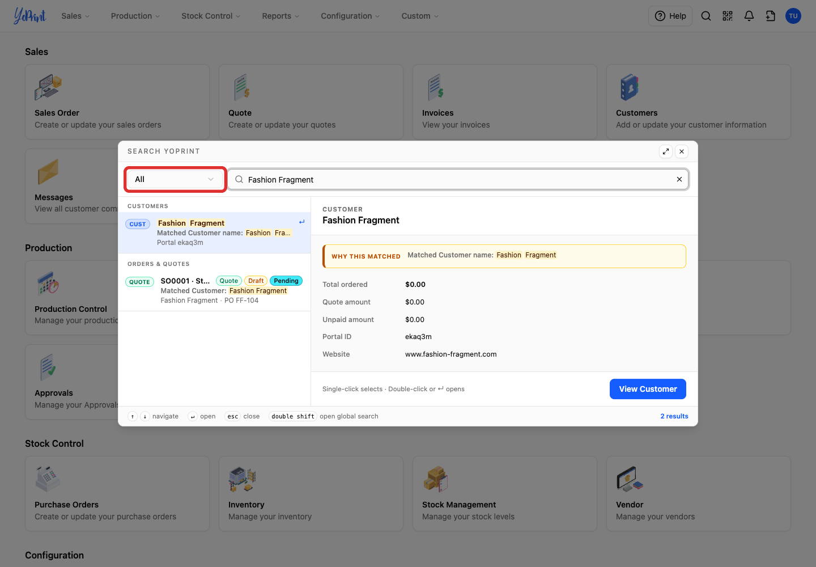
Task: Click the 2 results count
Action: click(674, 416)
